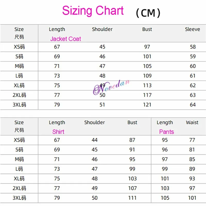Click the pink Sizing Chart title

93,11
